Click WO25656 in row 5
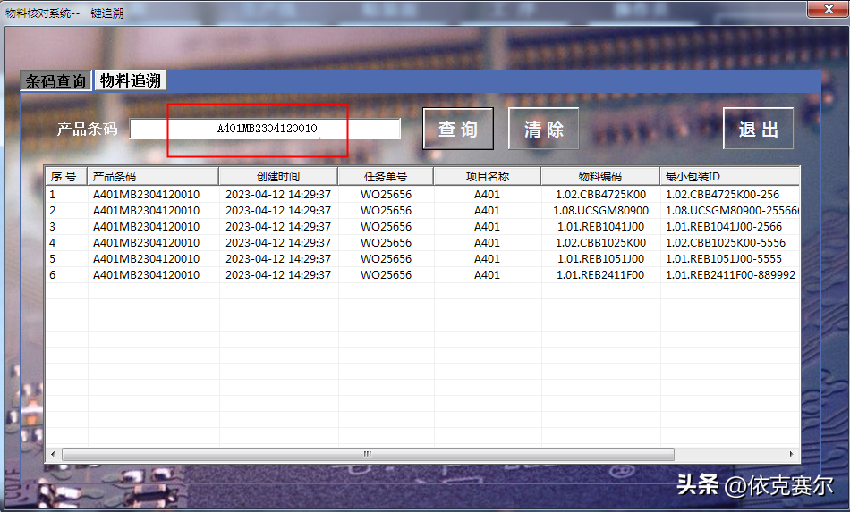The width and height of the screenshot is (850, 512). coord(386,259)
